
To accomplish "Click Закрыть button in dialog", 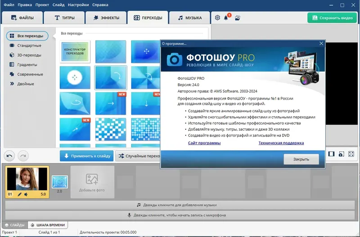I will tap(301, 159).
